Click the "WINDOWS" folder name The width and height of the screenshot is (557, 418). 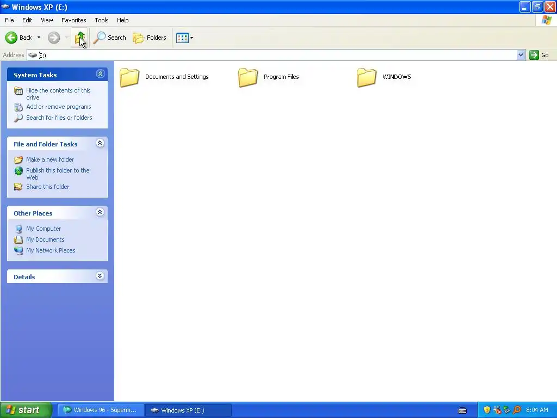pyautogui.click(x=397, y=77)
